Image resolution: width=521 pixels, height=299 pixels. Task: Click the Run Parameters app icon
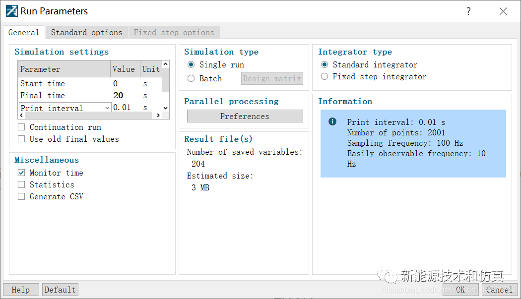(x=11, y=11)
